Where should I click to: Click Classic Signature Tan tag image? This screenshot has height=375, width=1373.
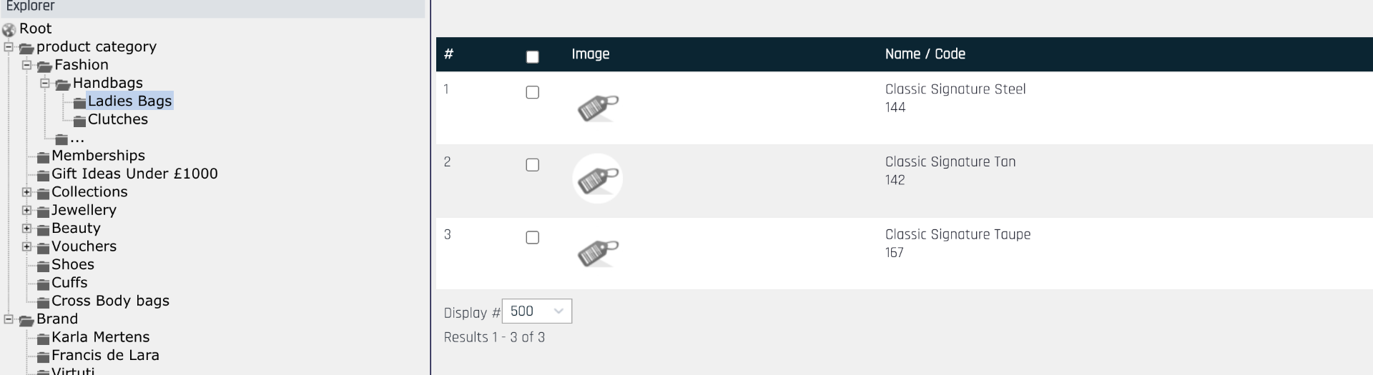point(597,179)
